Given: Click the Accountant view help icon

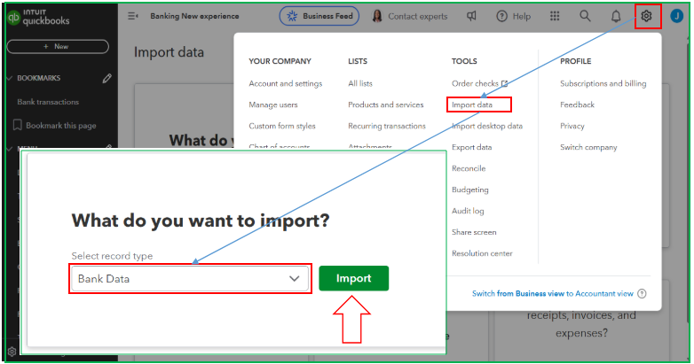Looking at the screenshot, I should pos(642,293).
